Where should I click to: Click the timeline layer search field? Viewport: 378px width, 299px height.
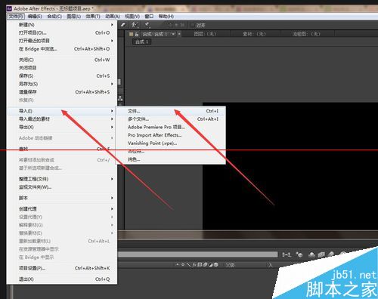click(198, 254)
